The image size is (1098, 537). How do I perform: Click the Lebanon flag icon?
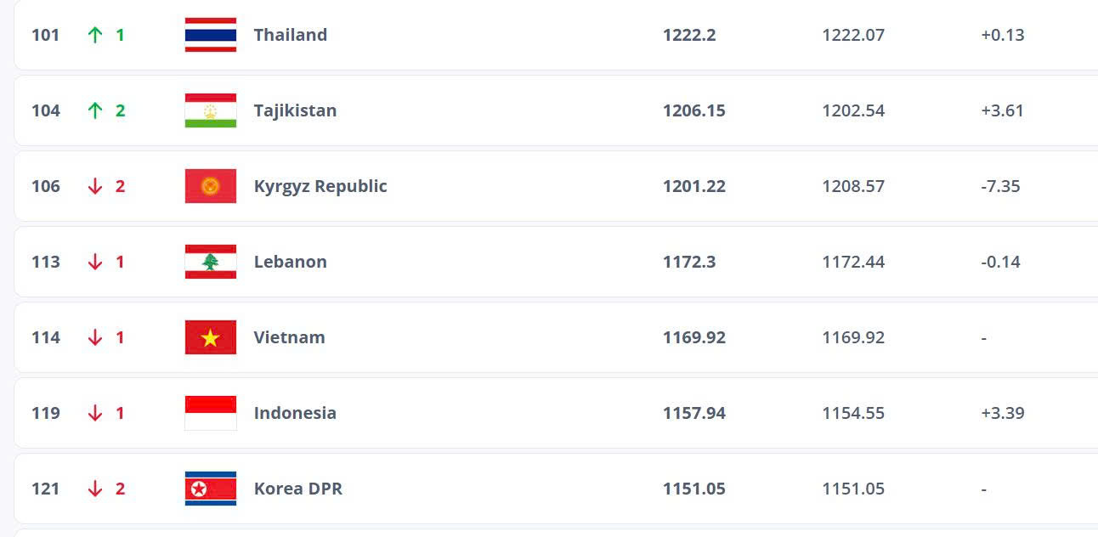[x=211, y=262]
